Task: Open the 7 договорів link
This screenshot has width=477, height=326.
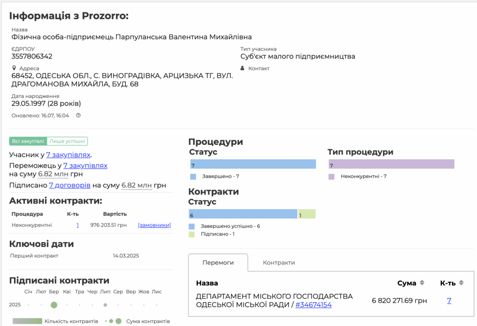Action: tap(69, 185)
